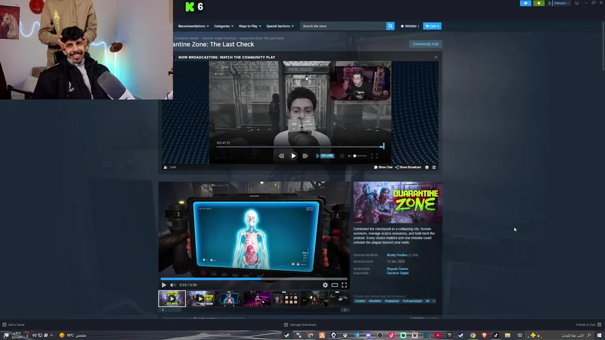605x340 pixels.
Task: Open Friends & Chat
Action: coord(588,325)
